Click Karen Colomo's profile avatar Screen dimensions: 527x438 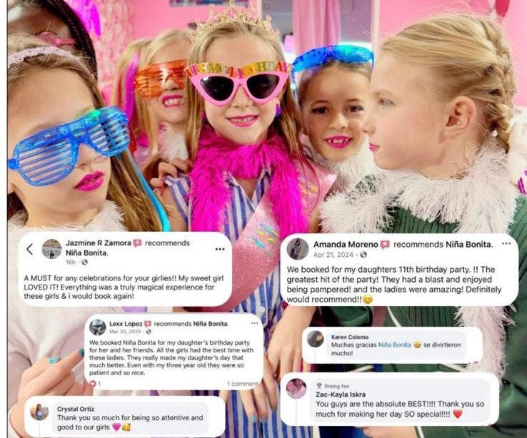[316, 339]
